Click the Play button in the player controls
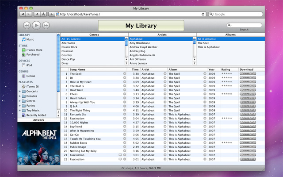This screenshot has width=283, height=177. (x=36, y=25)
